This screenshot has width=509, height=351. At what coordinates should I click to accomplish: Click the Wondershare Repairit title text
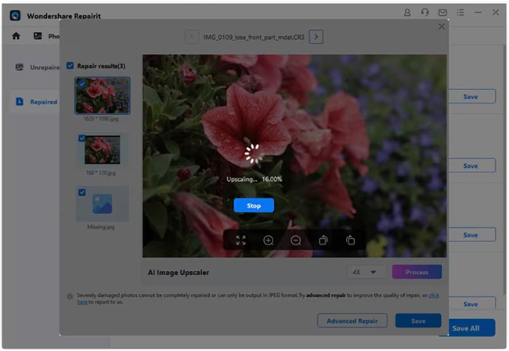[x=64, y=16]
